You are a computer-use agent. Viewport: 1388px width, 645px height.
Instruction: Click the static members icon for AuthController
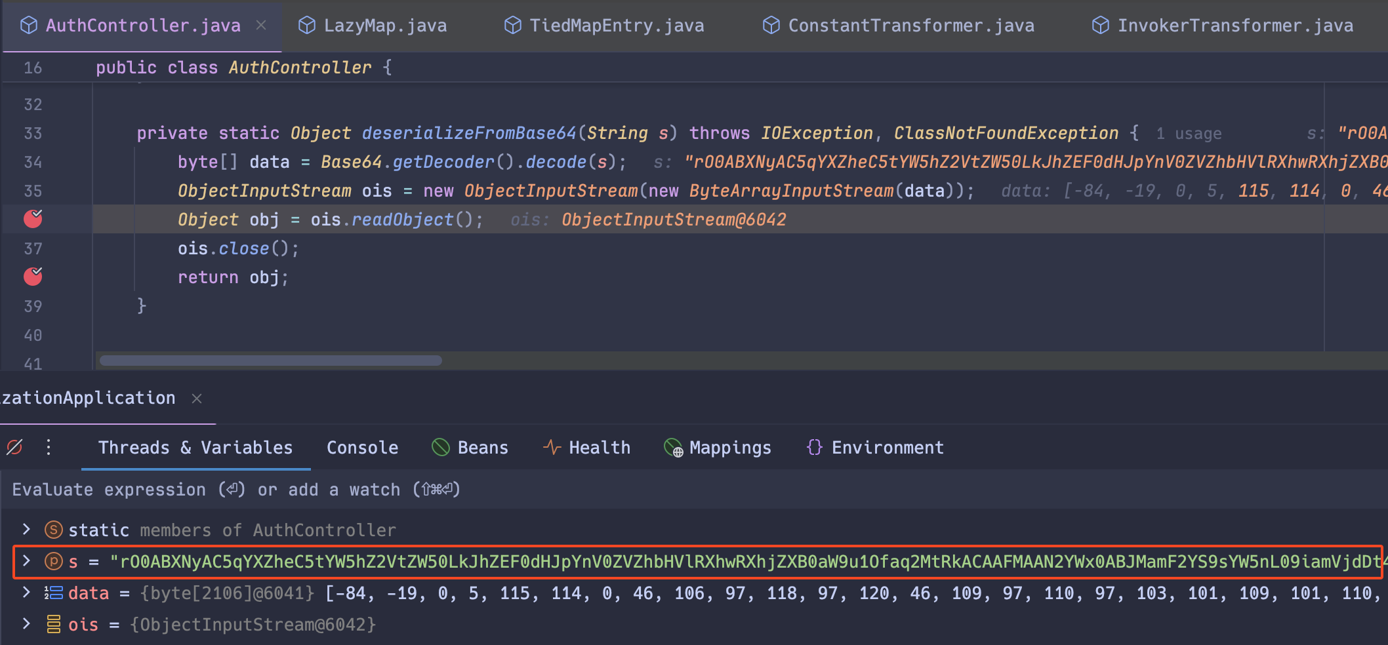pos(52,530)
